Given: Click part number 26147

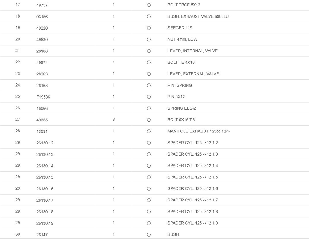Looking at the screenshot, I should [42, 235].
